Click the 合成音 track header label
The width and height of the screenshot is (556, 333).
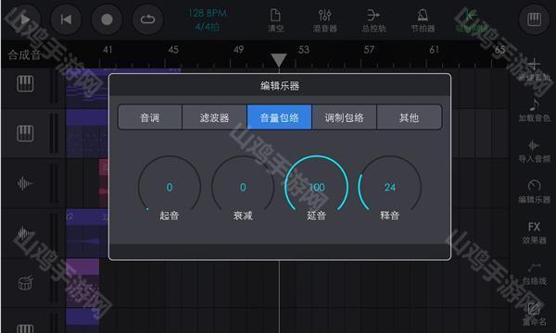pos(24,55)
